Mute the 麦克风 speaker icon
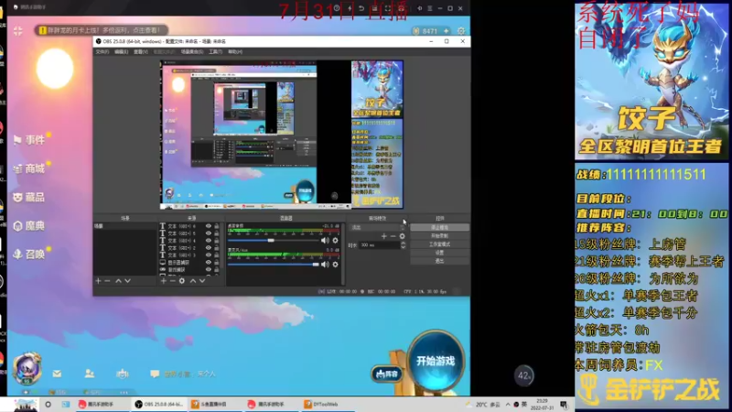This screenshot has width=732, height=412. [325, 265]
